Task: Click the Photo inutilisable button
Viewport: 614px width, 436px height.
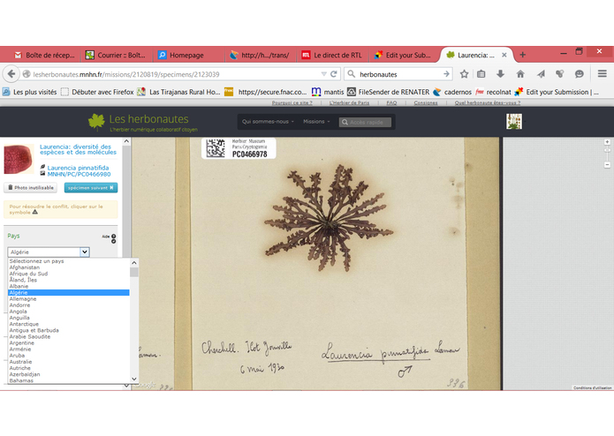Action: tap(31, 188)
